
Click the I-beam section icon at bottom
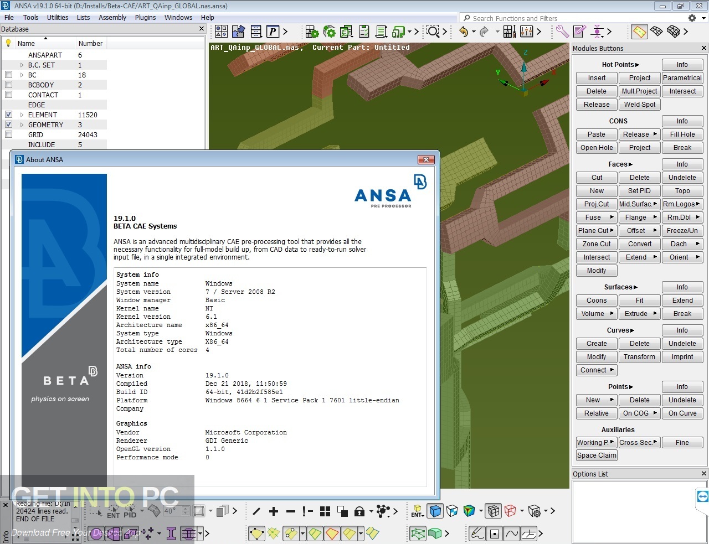tap(171, 533)
